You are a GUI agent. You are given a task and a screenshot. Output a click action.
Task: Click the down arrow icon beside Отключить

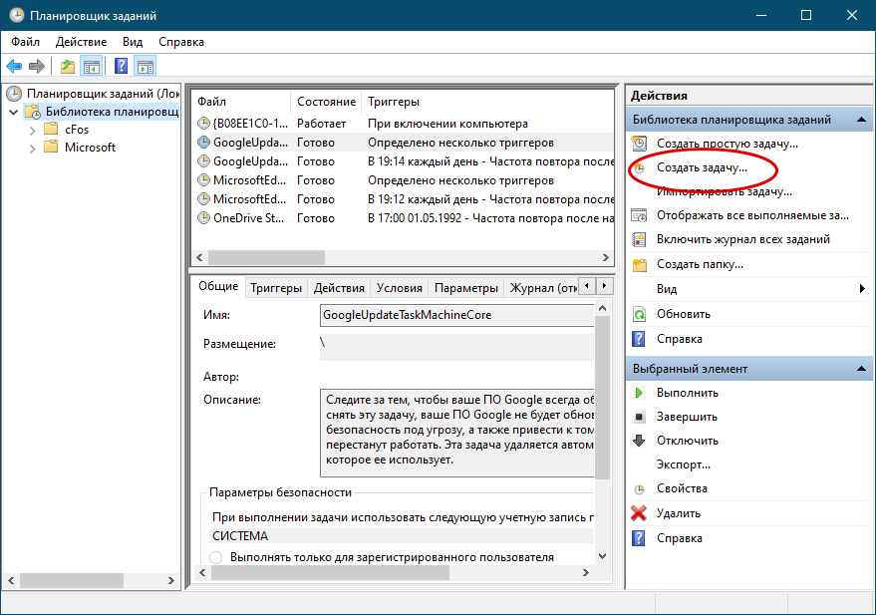coord(639,441)
